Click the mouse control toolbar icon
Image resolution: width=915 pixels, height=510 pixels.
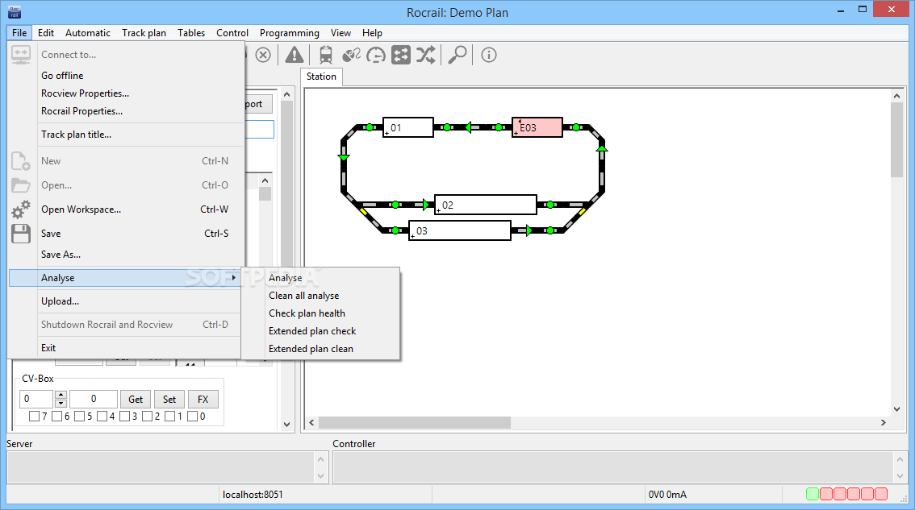(x=351, y=56)
